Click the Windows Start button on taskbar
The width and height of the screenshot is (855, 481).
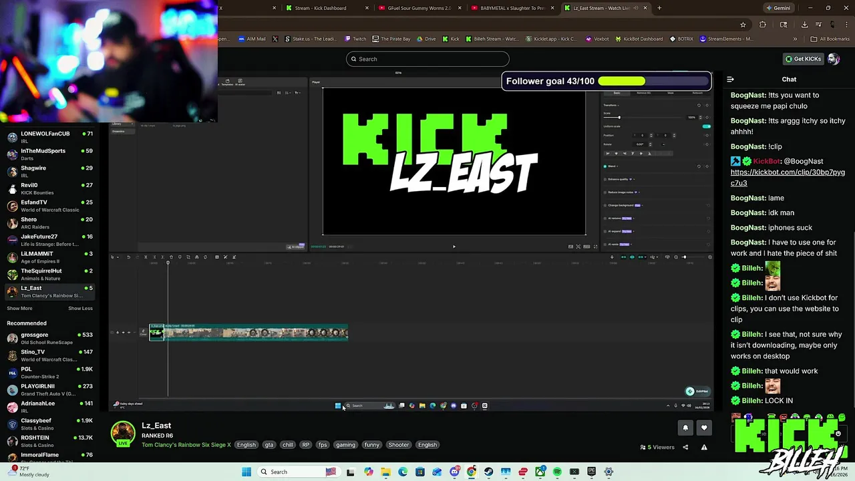(246, 472)
